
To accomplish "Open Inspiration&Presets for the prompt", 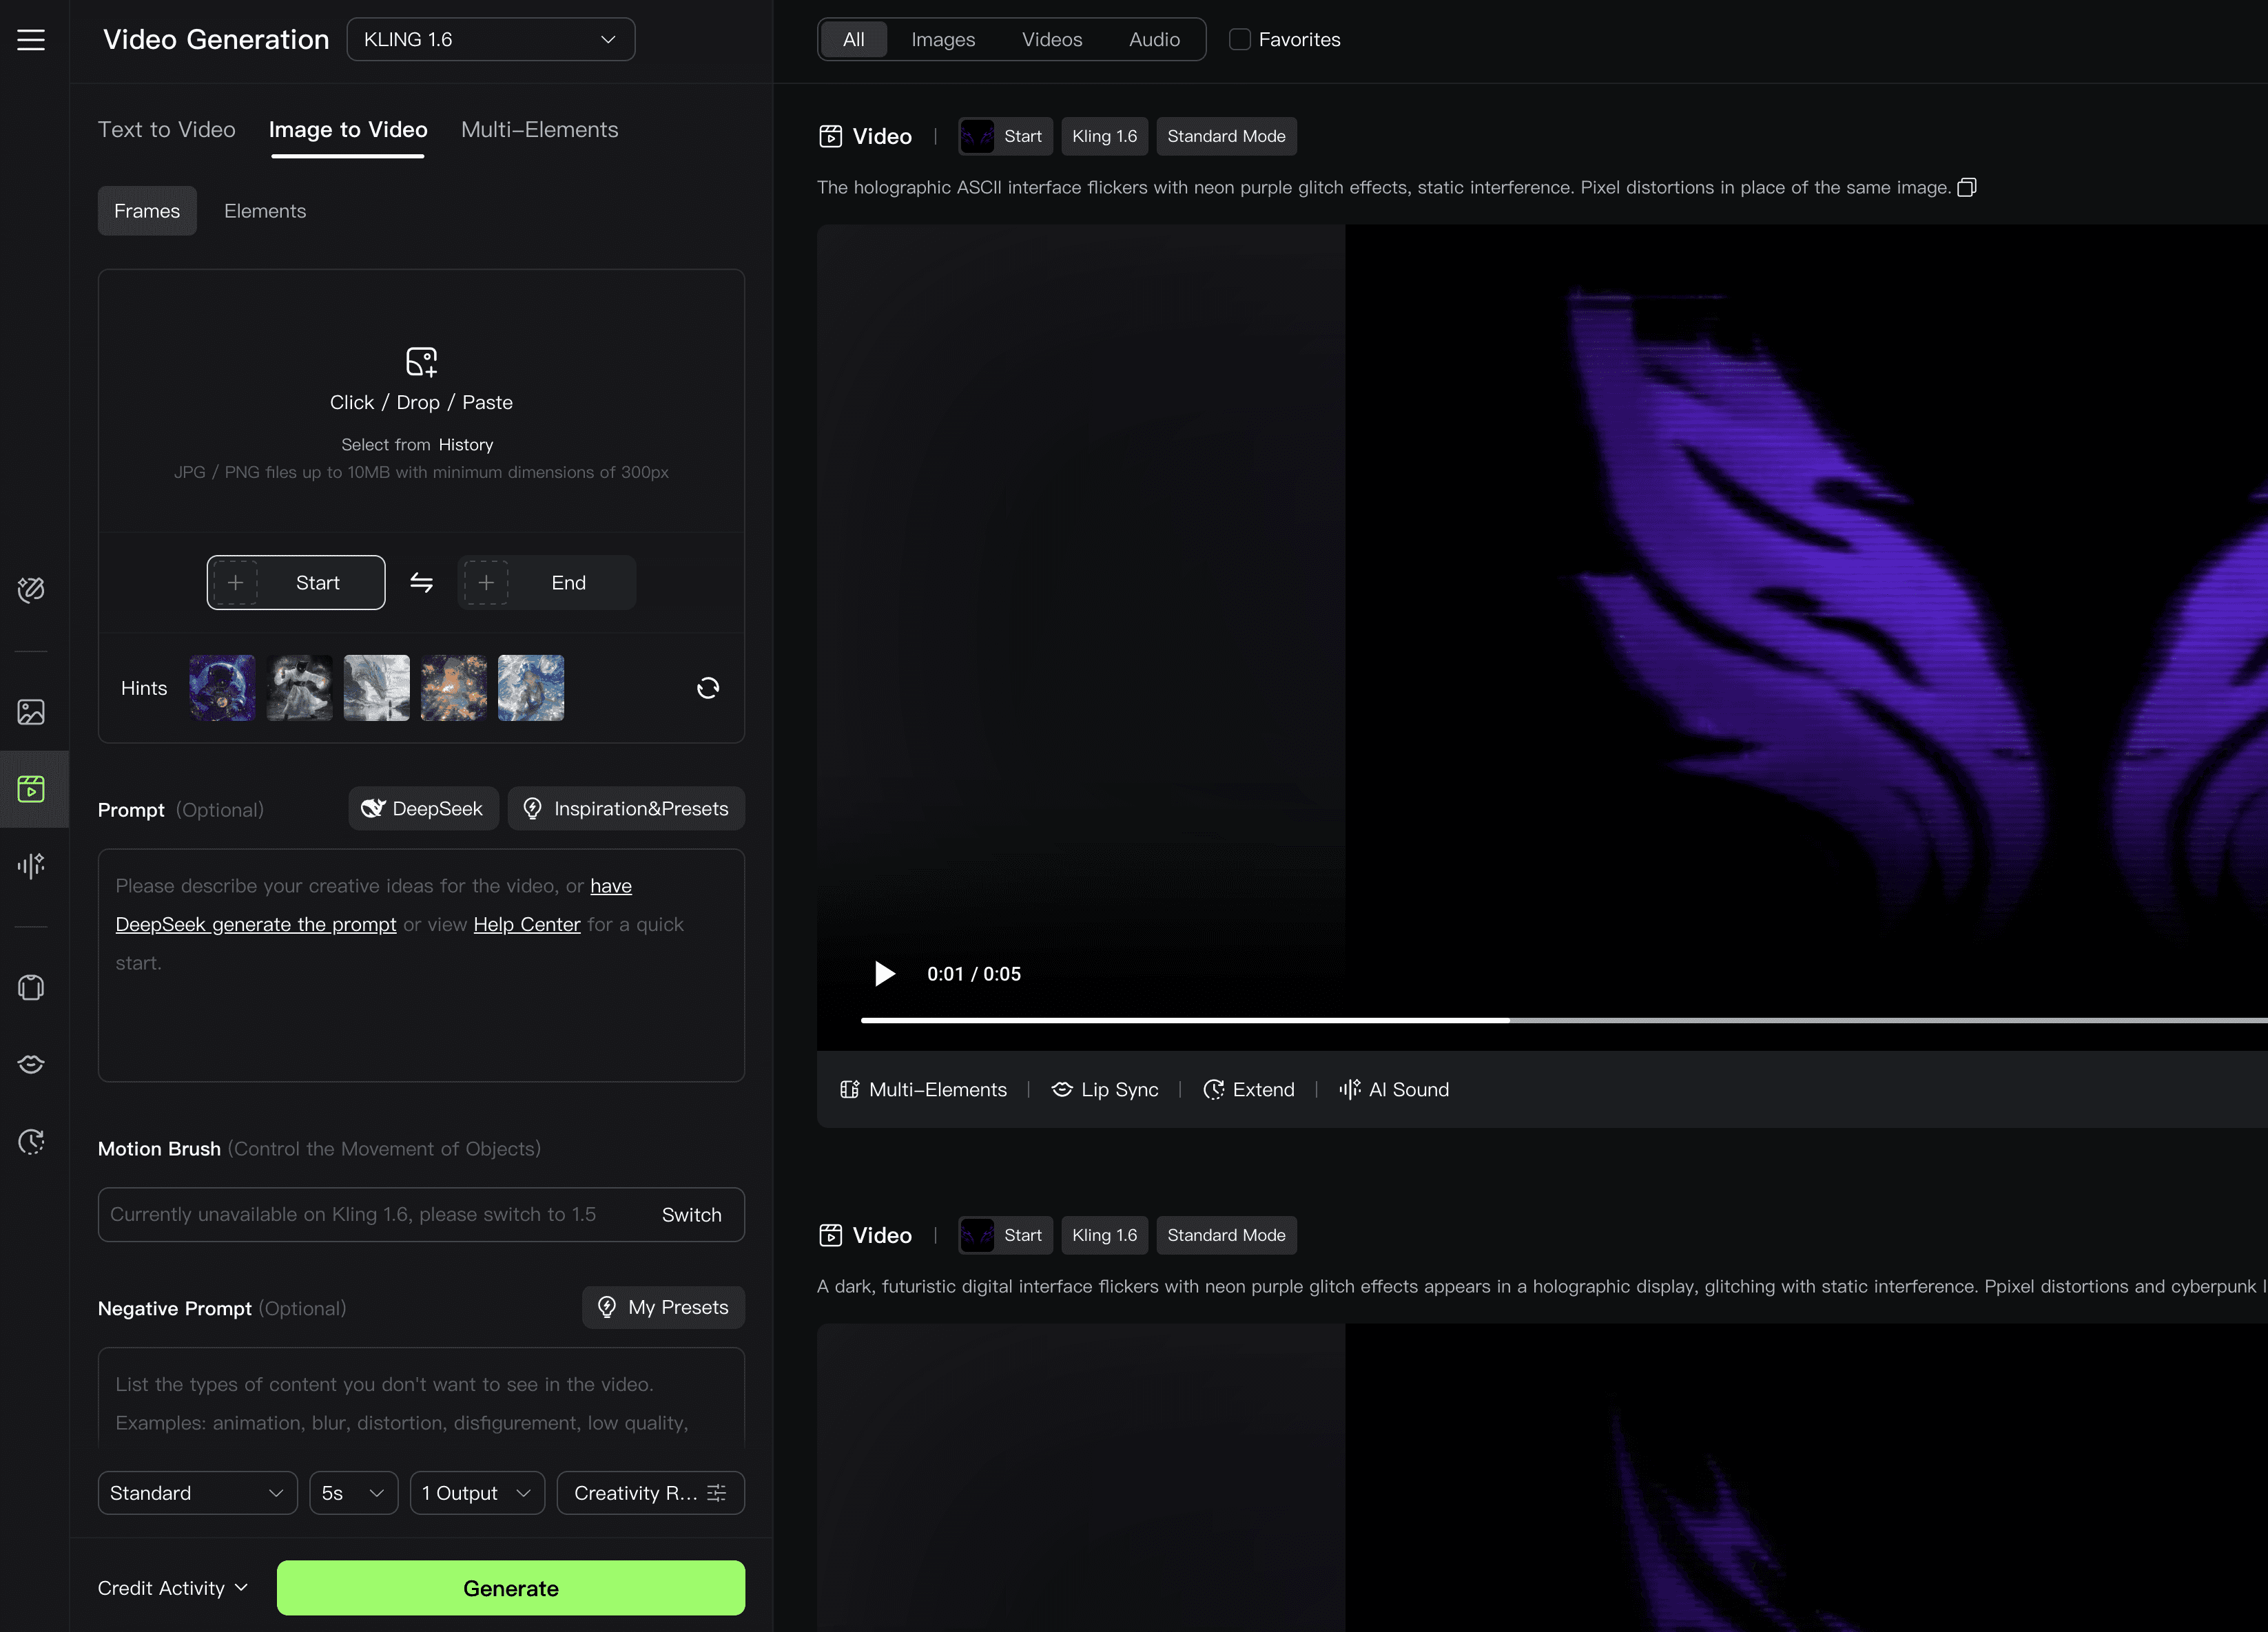I will (x=626, y=808).
